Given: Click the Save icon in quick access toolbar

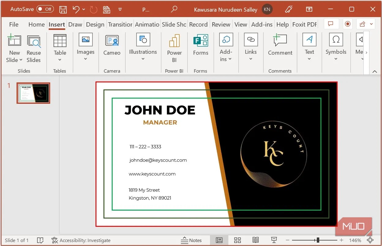Looking at the screenshot, I should click(63, 9).
